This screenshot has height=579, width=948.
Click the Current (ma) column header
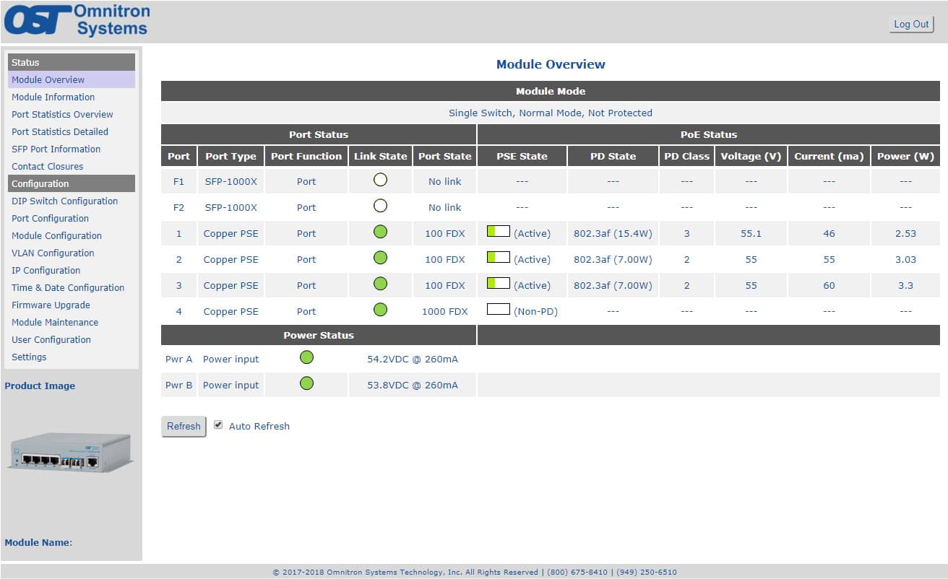829,156
